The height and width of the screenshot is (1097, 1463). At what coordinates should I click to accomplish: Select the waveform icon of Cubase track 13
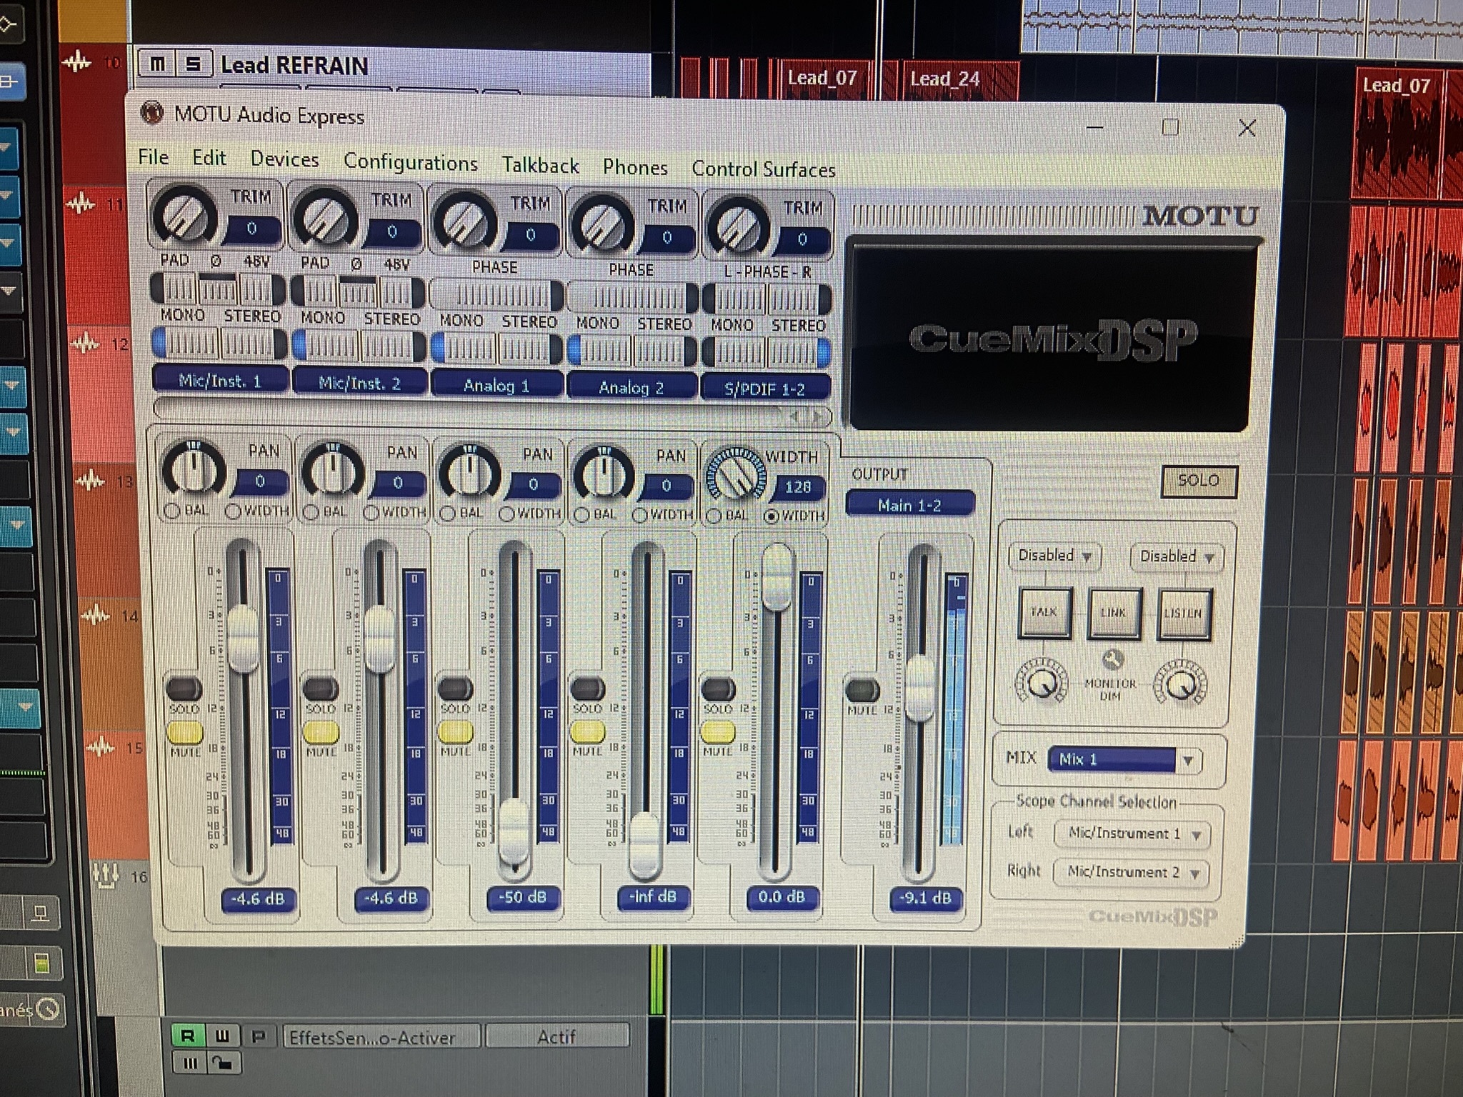(91, 481)
